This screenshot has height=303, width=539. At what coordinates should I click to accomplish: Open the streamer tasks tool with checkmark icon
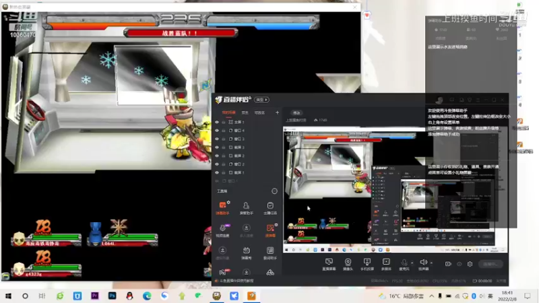270,208
